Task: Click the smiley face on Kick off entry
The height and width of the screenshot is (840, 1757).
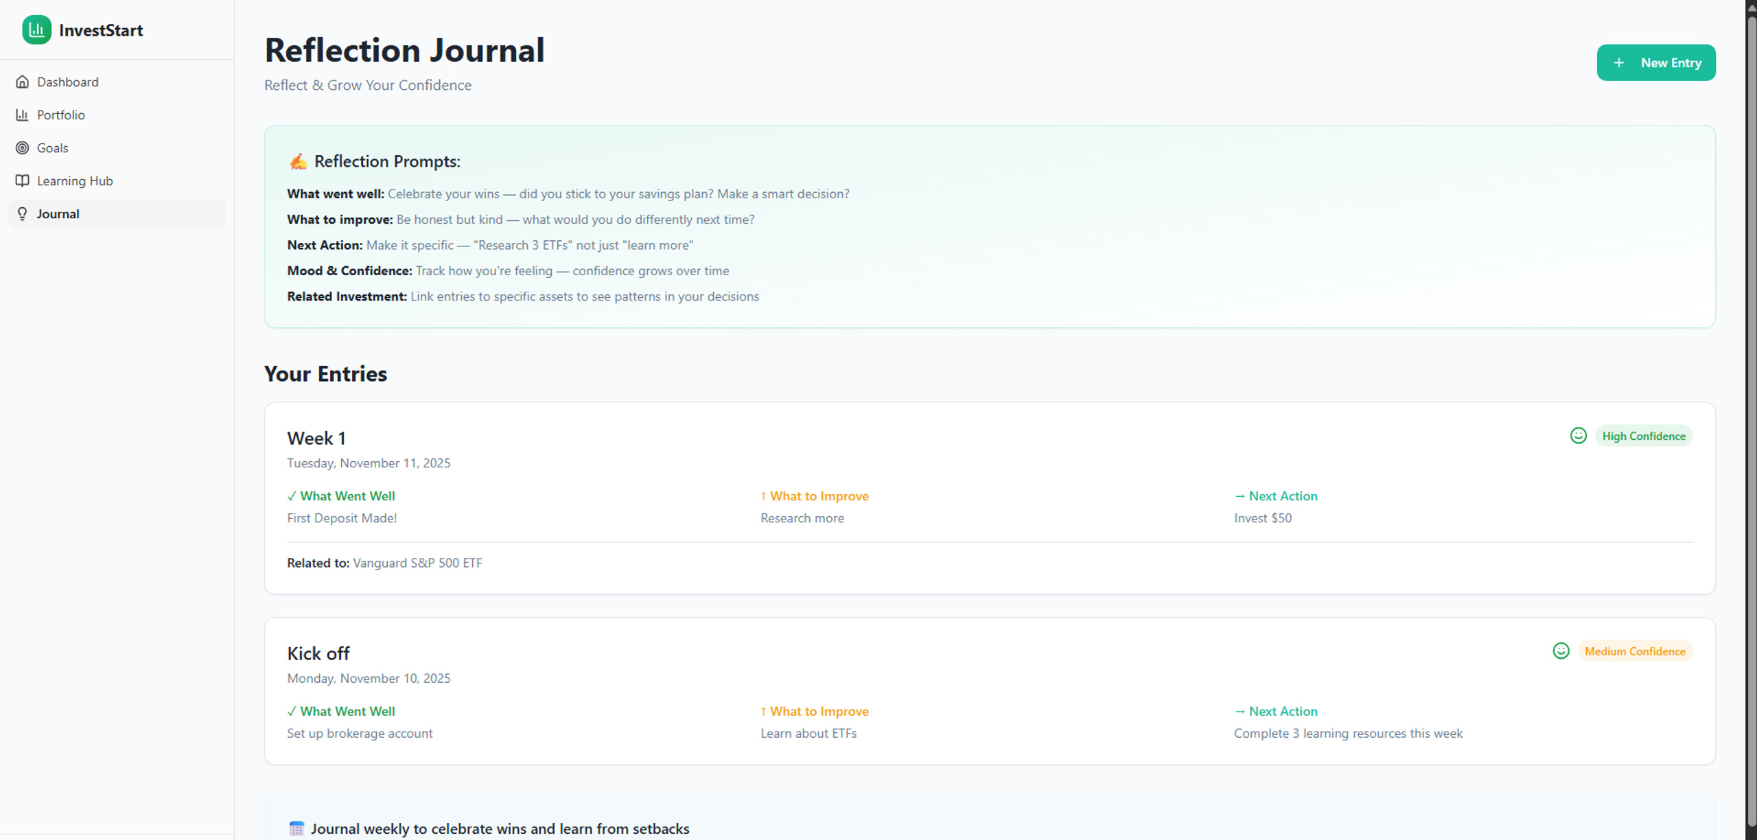Action: [1561, 651]
